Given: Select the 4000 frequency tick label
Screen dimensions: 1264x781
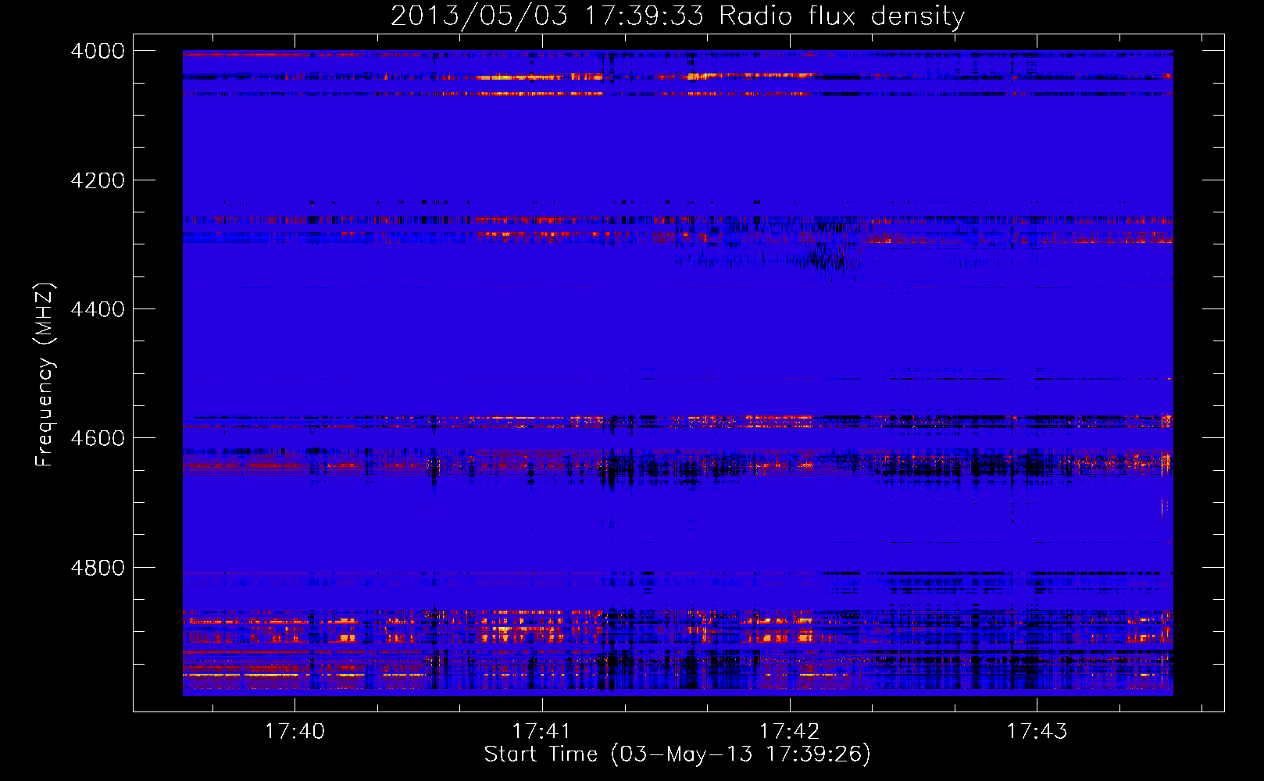Looking at the screenshot, I should (x=98, y=51).
